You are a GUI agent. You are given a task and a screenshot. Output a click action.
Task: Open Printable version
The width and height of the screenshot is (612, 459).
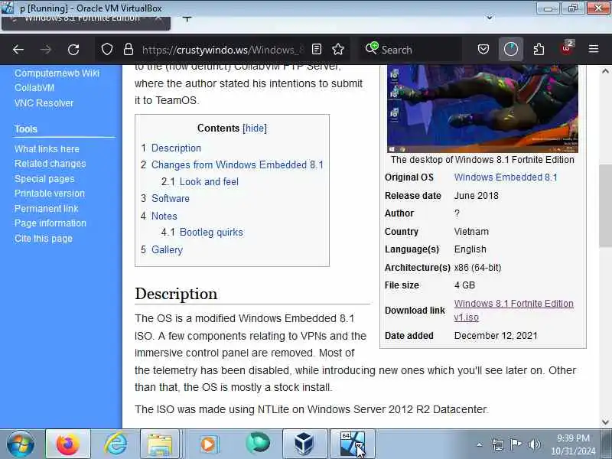point(50,194)
